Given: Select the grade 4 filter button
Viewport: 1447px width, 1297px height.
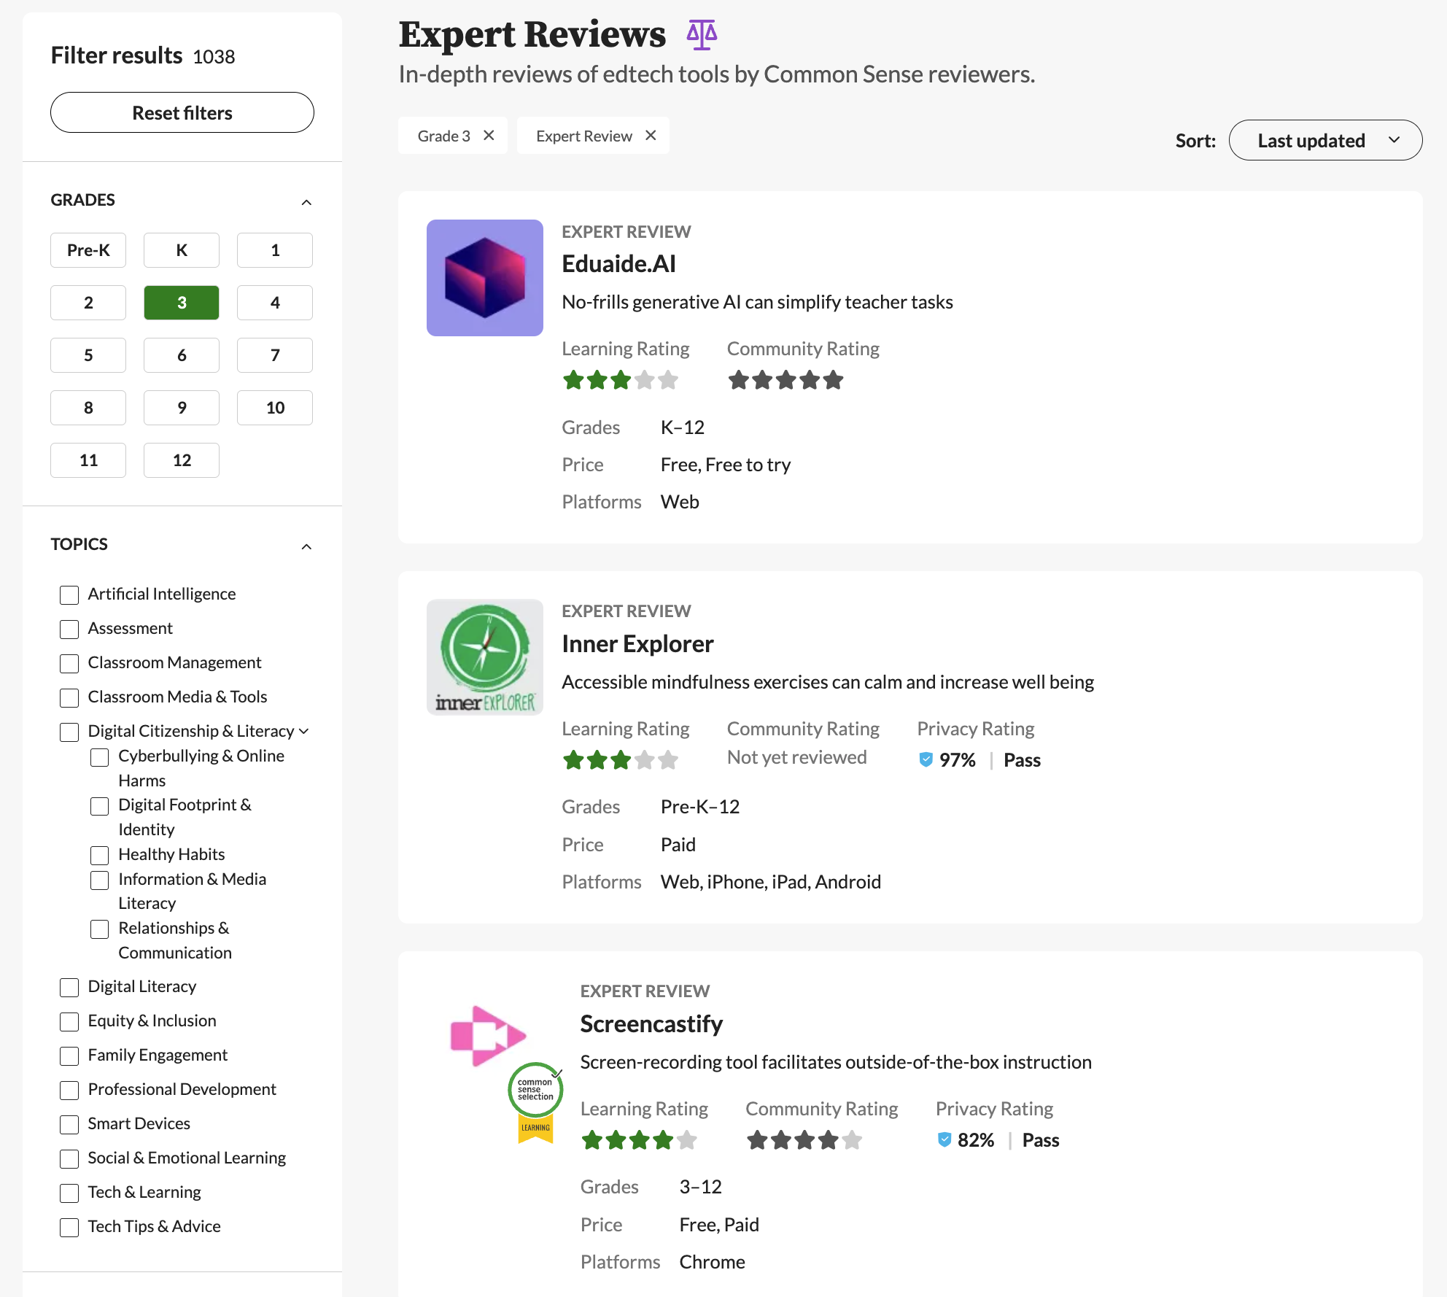Looking at the screenshot, I should (x=274, y=303).
